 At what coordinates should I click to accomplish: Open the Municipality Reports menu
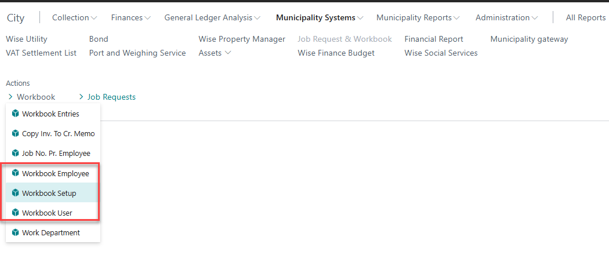[x=418, y=17]
